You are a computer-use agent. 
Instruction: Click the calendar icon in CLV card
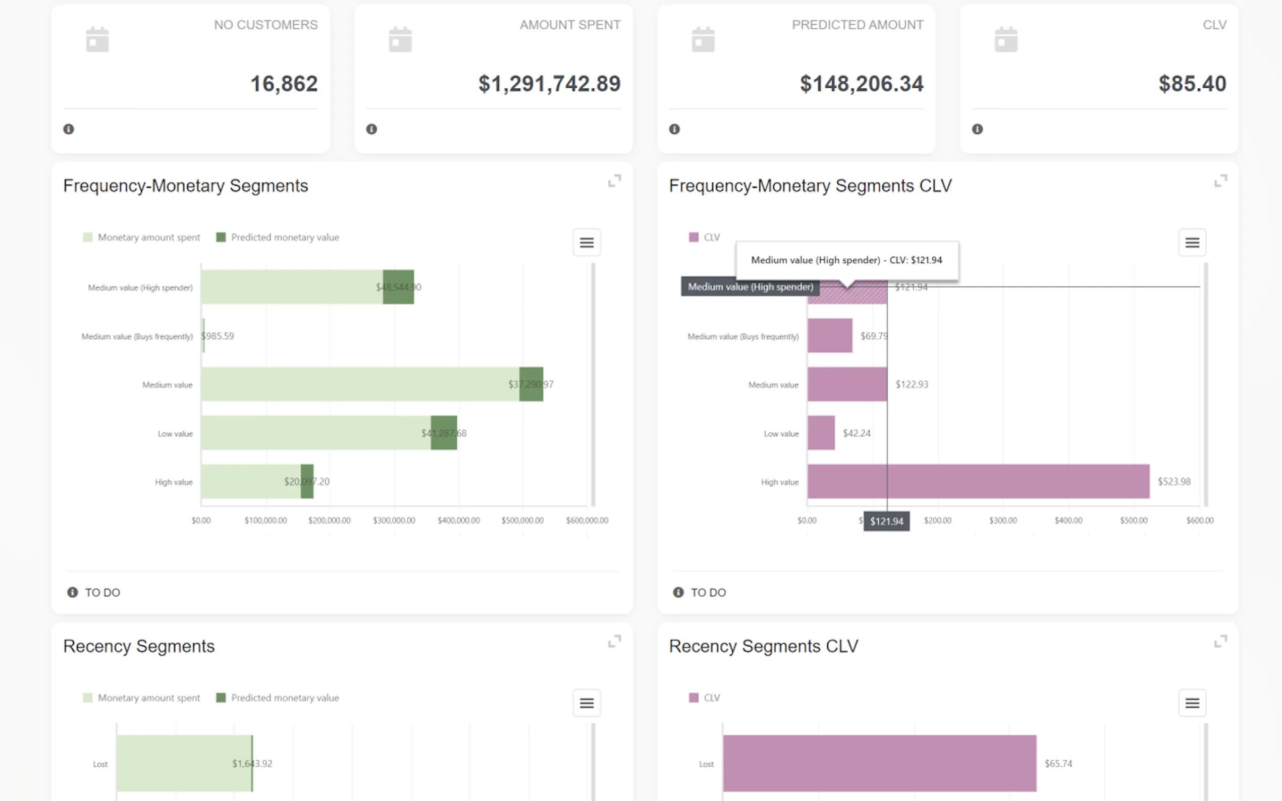[x=1006, y=40]
